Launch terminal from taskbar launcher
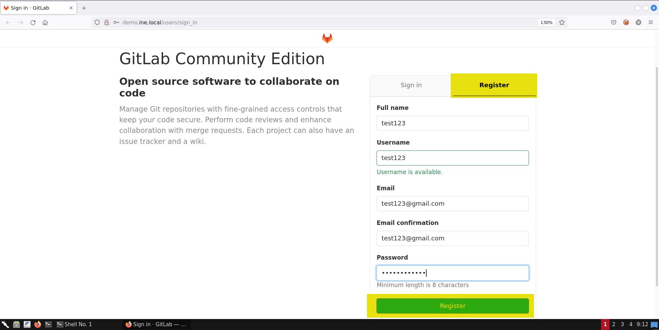 tap(48, 324)
